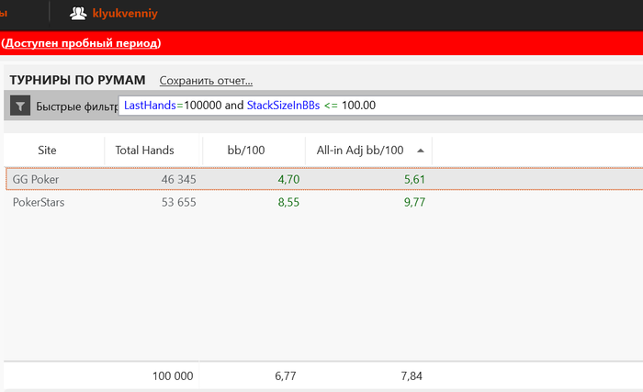
Task: Click the 5,61 all-in adjusted value
Action: [x=414, y=179]
